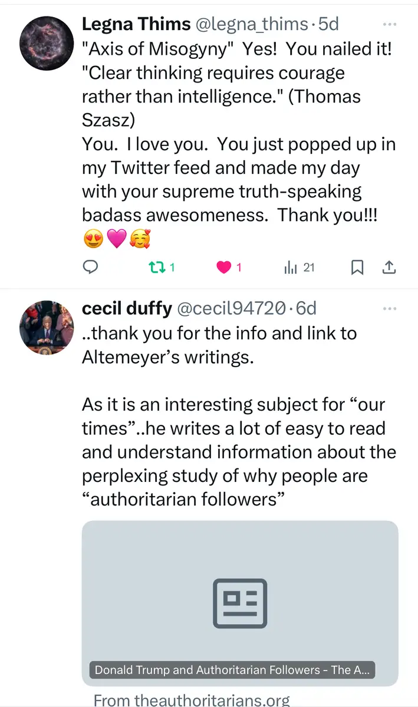This screenshot has height=707, width=418.
Task: Open more options on Legna Thims' tweet
Action: [x=390, y=24]
